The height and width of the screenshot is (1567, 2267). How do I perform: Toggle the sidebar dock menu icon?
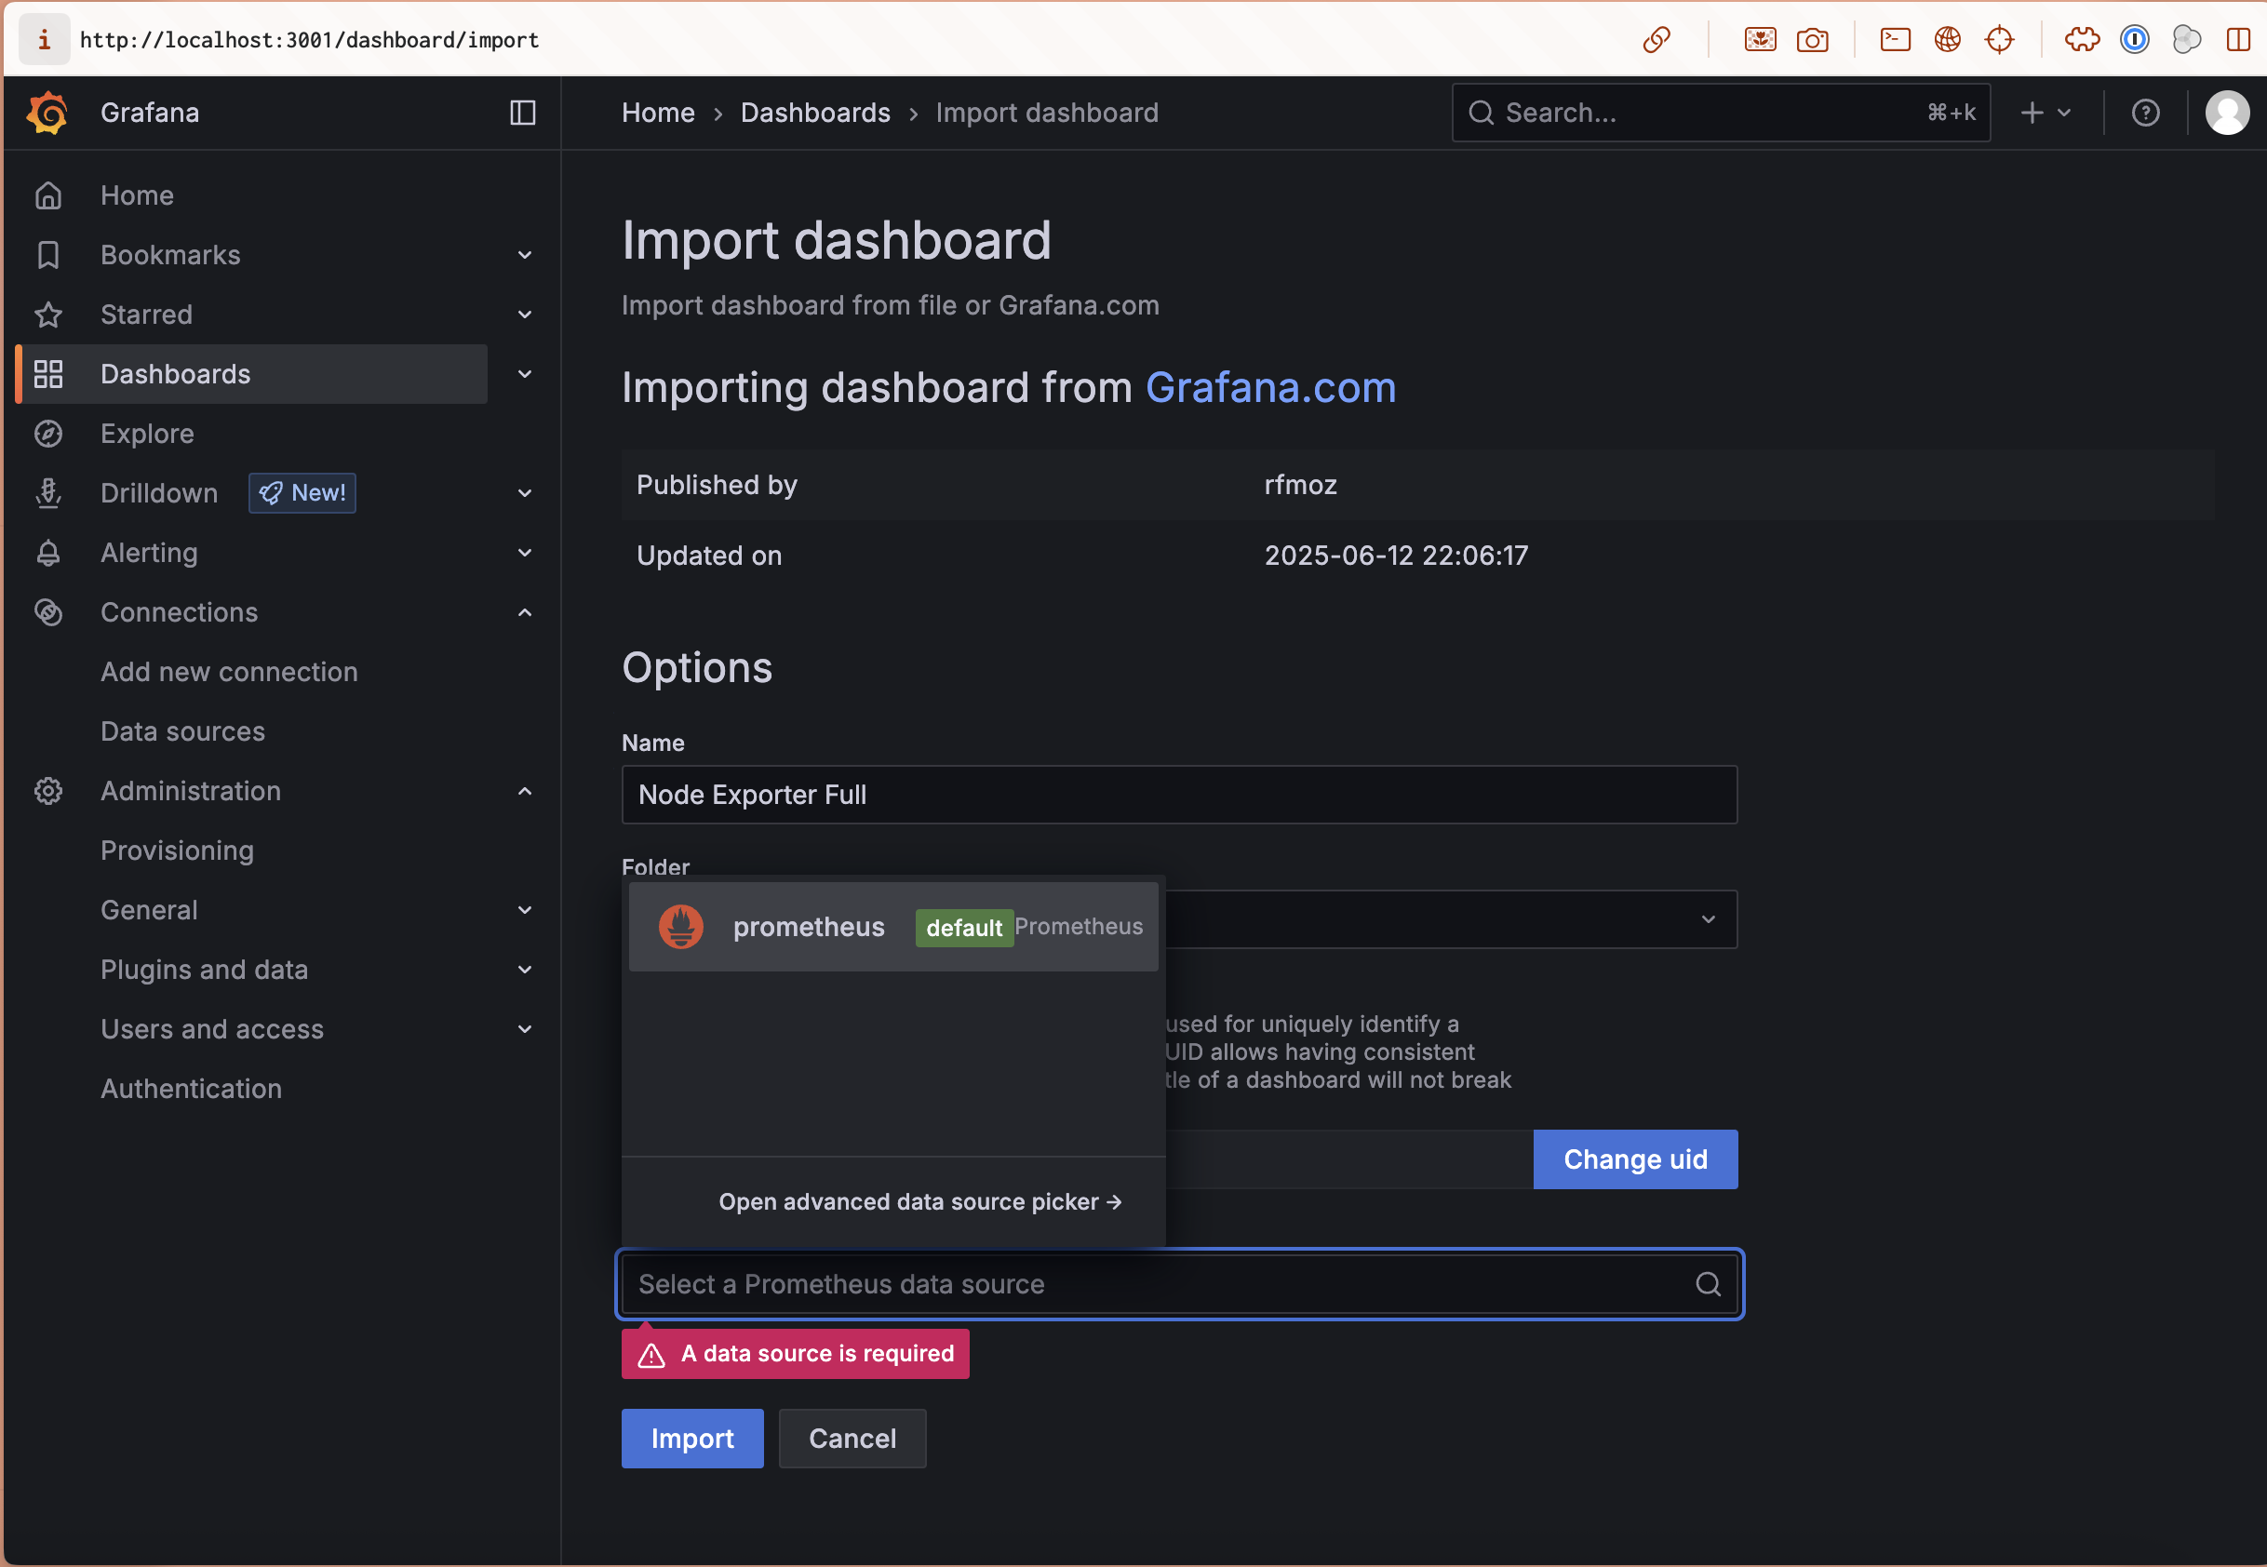tap(523, 113)
